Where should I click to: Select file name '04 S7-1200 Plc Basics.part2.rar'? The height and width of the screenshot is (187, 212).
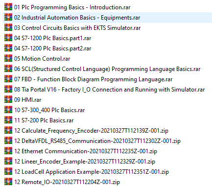[x=52, y=48]
